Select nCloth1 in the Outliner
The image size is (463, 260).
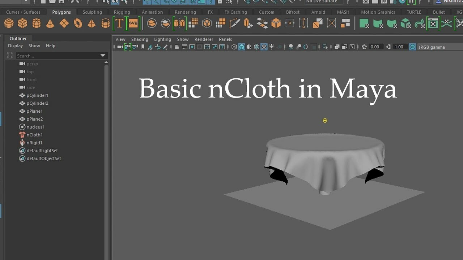[x=35, y=135]
